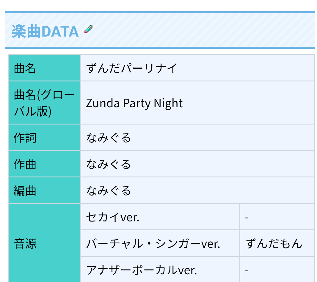
Task: Click なみぐる in the 編曲 row
Action: click(x=108, y=191)
